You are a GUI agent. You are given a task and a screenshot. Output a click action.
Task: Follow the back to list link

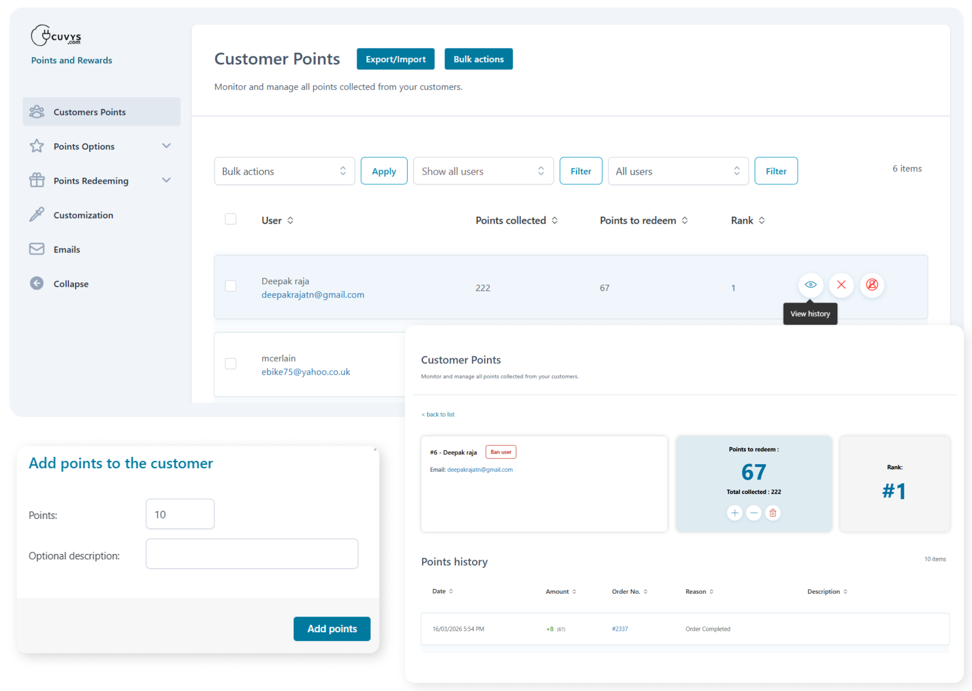(438, 414)
